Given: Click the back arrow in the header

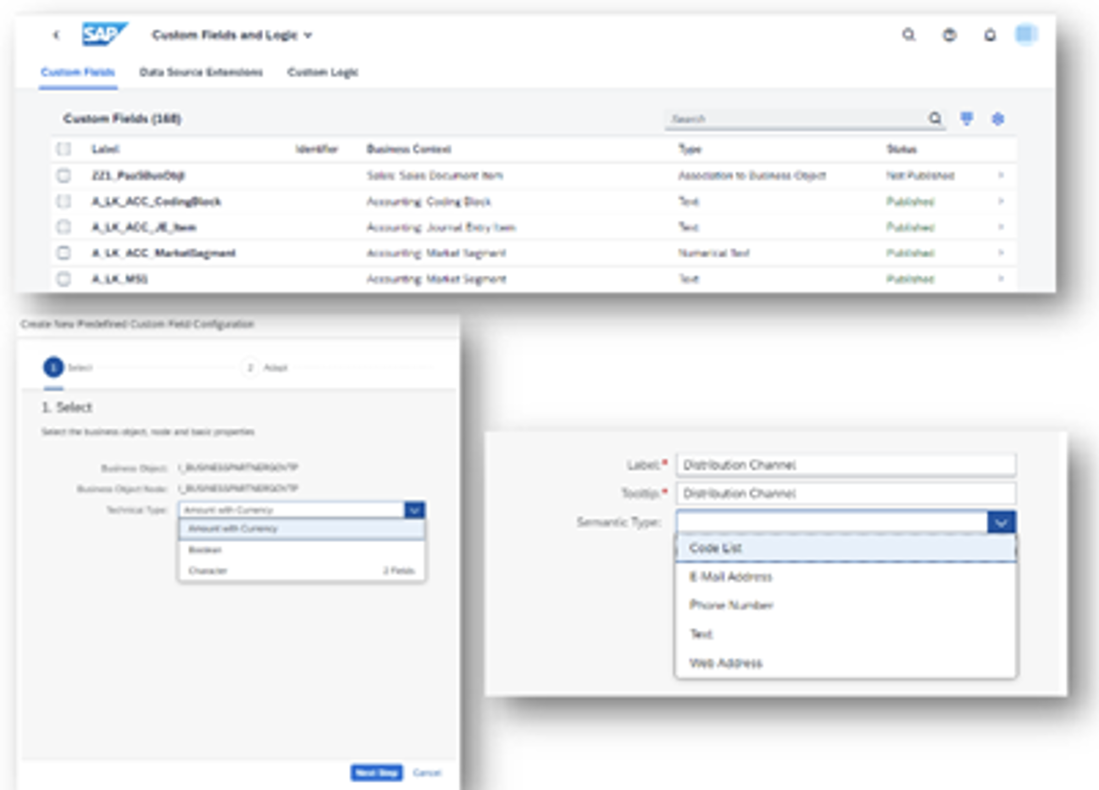Looking at the screenshot, I should [56, 35].
